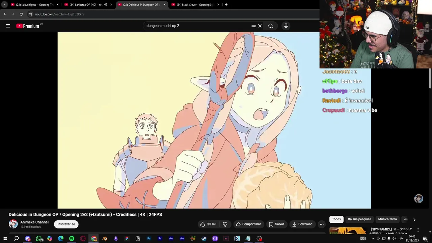Open the SPY×FAMILY video thumbnail
This screenshot has width=432, height=243.
coord(348,231)
